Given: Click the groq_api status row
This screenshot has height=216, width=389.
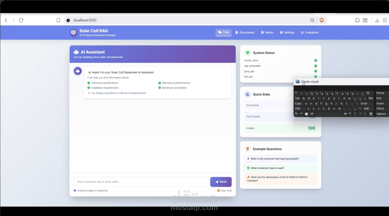Looking at the screenshot, I should pyautogui.click(x=281, y=71).
